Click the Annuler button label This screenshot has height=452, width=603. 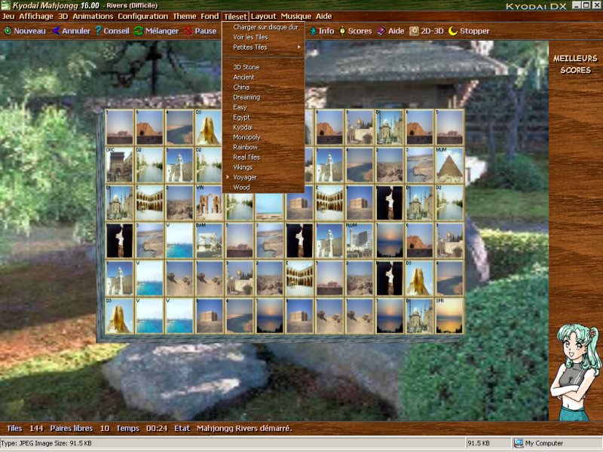coord(76,31)
